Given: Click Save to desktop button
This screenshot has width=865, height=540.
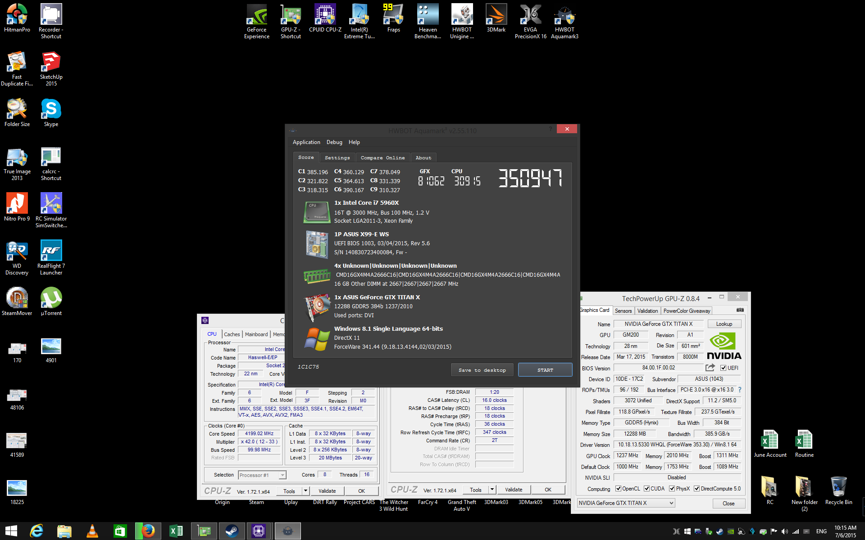Looking at the screenshot, I should point(482,370).
